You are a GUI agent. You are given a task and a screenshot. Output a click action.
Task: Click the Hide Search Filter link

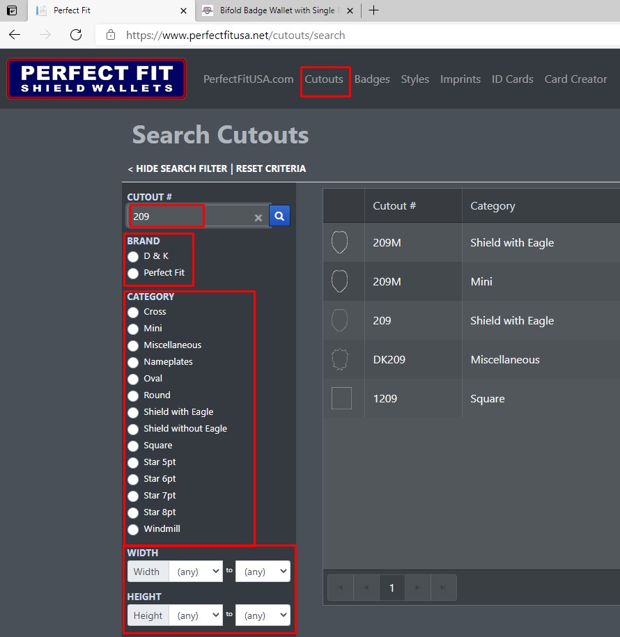pyautogui.click(x=178, y=168)
